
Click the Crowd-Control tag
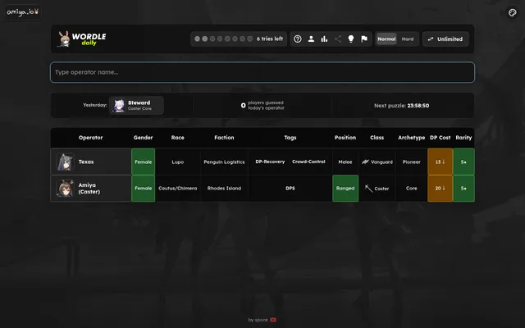coord(308,162)
